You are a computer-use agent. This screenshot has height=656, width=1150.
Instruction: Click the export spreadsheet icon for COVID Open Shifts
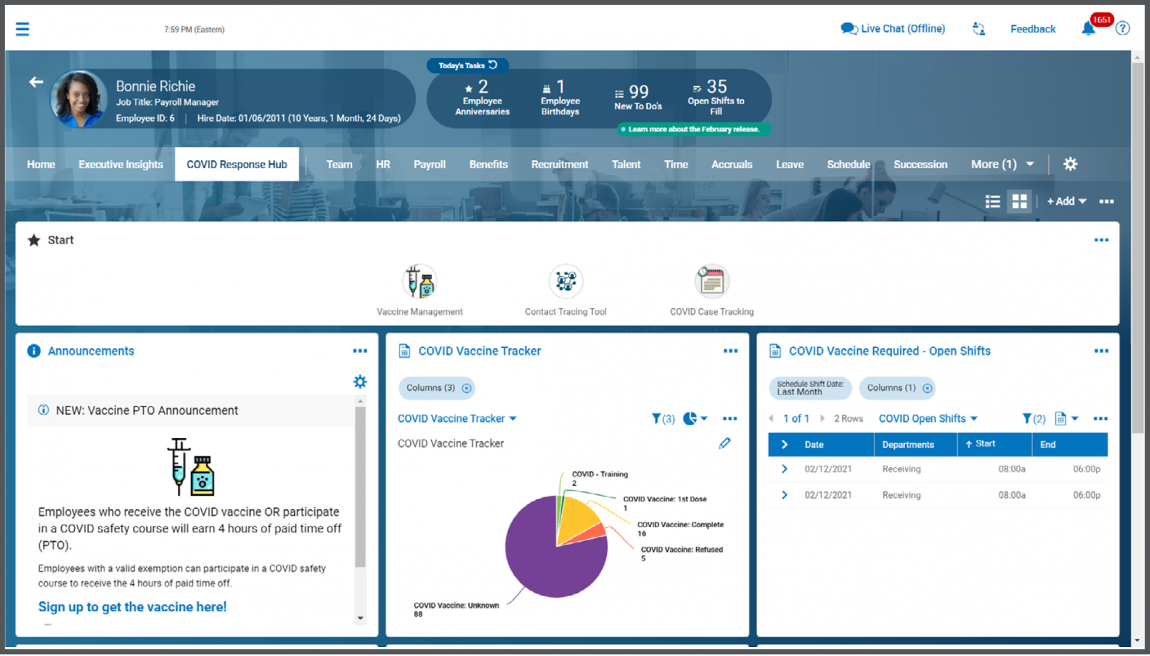point(1062,418)
